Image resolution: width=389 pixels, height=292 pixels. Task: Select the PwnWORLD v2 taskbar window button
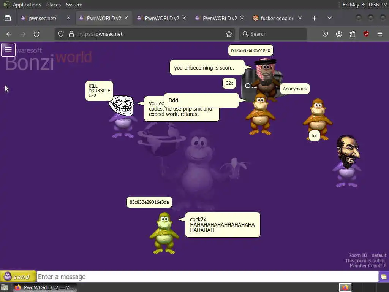click(45, 287)
